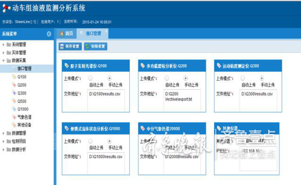Click the Q300 文件地址 field
The image size is (301, 185).
pyautogui.click(x=258, y=101)
